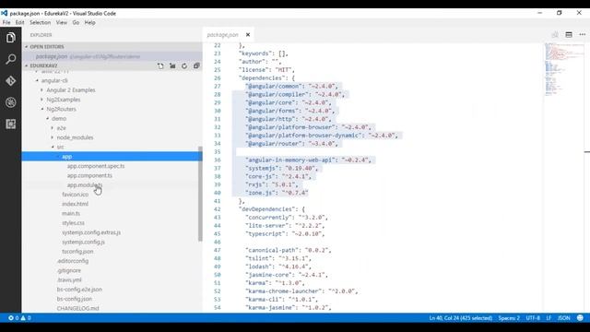Refresh the explorer file tree
Image resolution: width=590 pixels, height=332 pixels.
184,65
